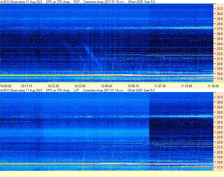Select the 11:18:45 time axis label
The height and width of the screenshot is (177, 224).
(x=187, y=86)
